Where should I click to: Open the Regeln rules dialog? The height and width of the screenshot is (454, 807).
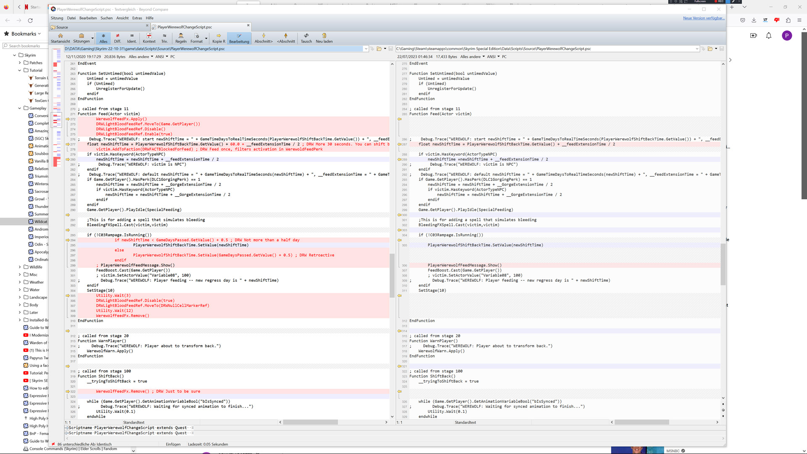coord(181,38)
